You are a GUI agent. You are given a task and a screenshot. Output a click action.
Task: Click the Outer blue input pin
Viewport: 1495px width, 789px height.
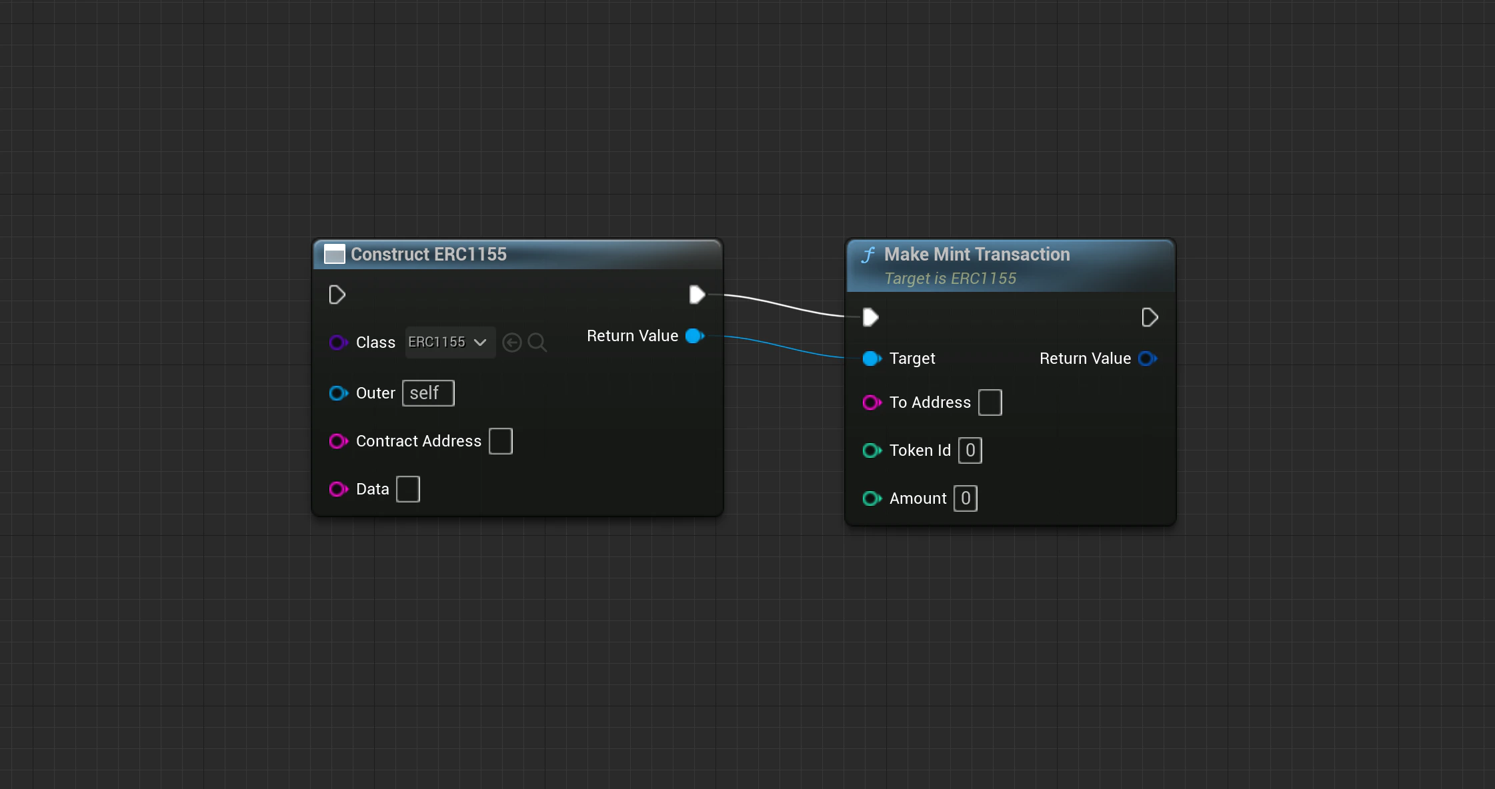338,393
